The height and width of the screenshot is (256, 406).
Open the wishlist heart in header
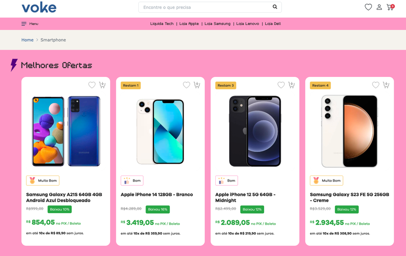(x=368, y=7)
